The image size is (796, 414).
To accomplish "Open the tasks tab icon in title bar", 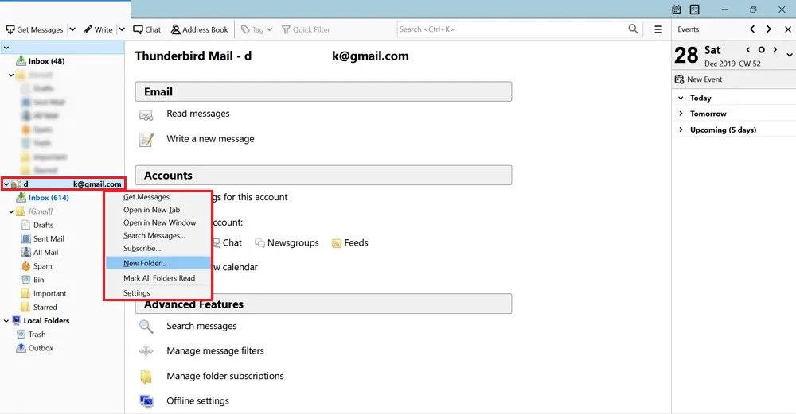I will pyautogui.click(x=694, y=9).
